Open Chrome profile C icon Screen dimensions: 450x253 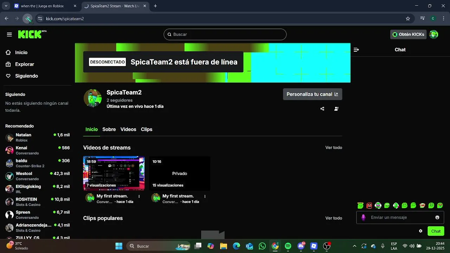(x=433, y=19)
